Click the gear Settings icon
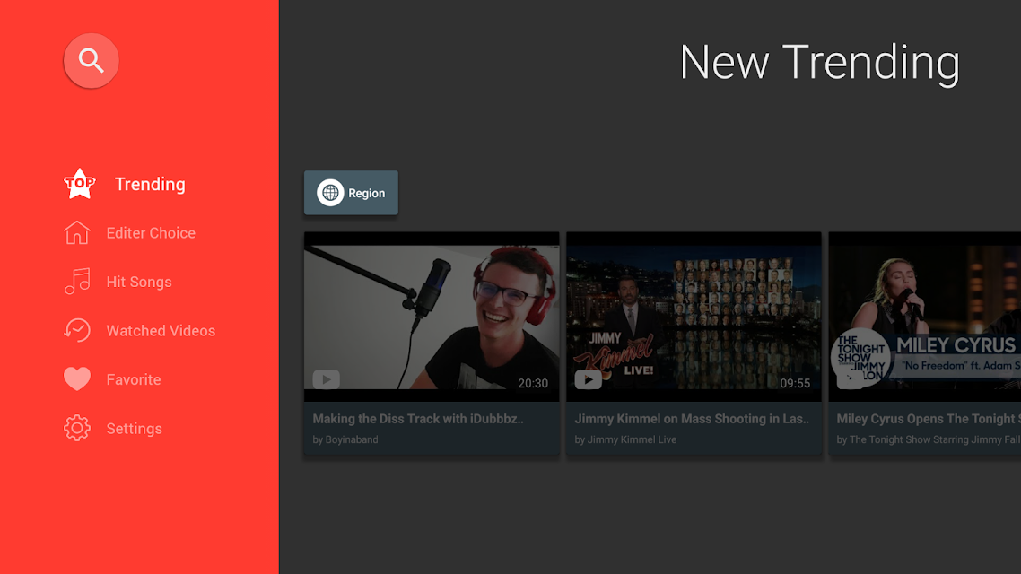Viewport: 1021px width, 574px height. (77, 428)
